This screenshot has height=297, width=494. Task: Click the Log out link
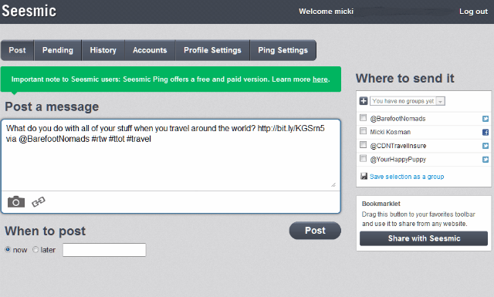tap(473, 12)
